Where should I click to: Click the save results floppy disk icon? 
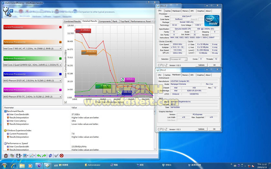18,156
